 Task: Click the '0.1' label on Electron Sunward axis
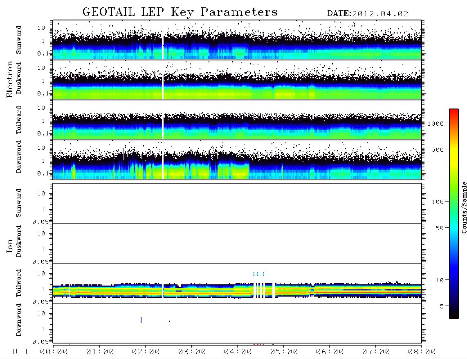(x=43, y=54)
